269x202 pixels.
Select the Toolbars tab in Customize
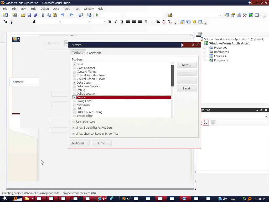77,53
